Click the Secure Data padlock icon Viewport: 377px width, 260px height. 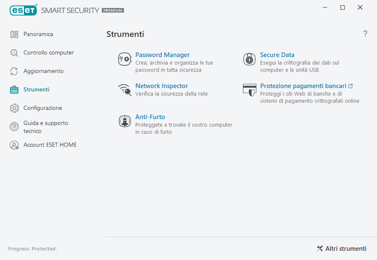coord(249,59)
